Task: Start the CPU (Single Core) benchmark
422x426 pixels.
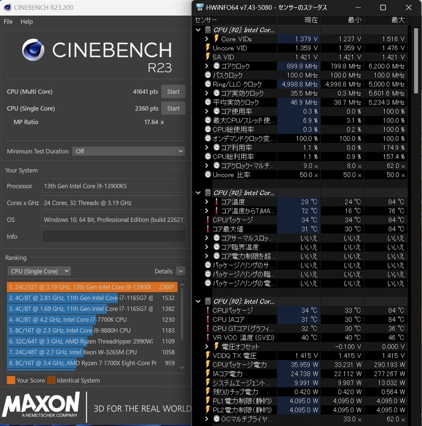Action: [x=174, y=109]
